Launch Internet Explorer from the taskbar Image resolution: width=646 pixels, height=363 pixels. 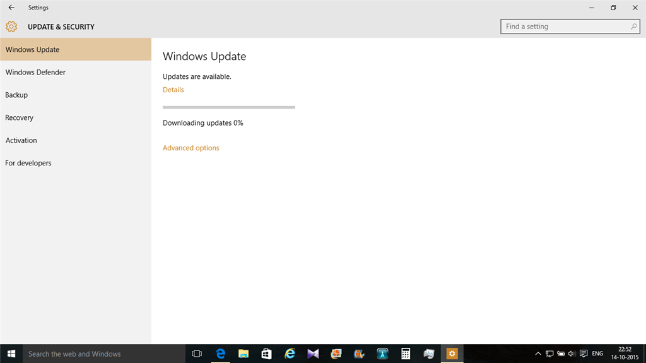[290, 354]
